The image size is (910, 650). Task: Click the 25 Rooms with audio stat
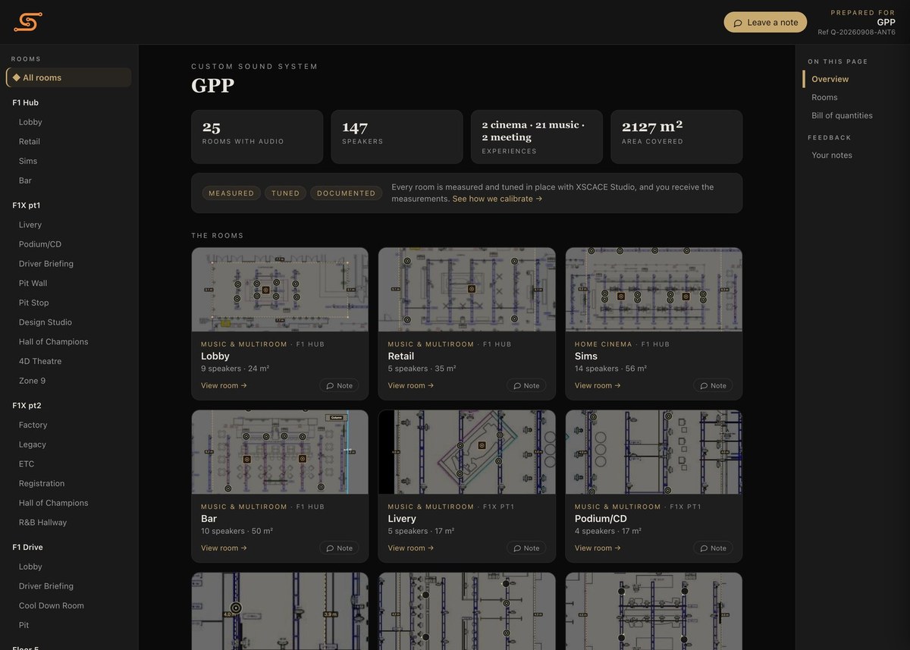click(x=257, y=137)
